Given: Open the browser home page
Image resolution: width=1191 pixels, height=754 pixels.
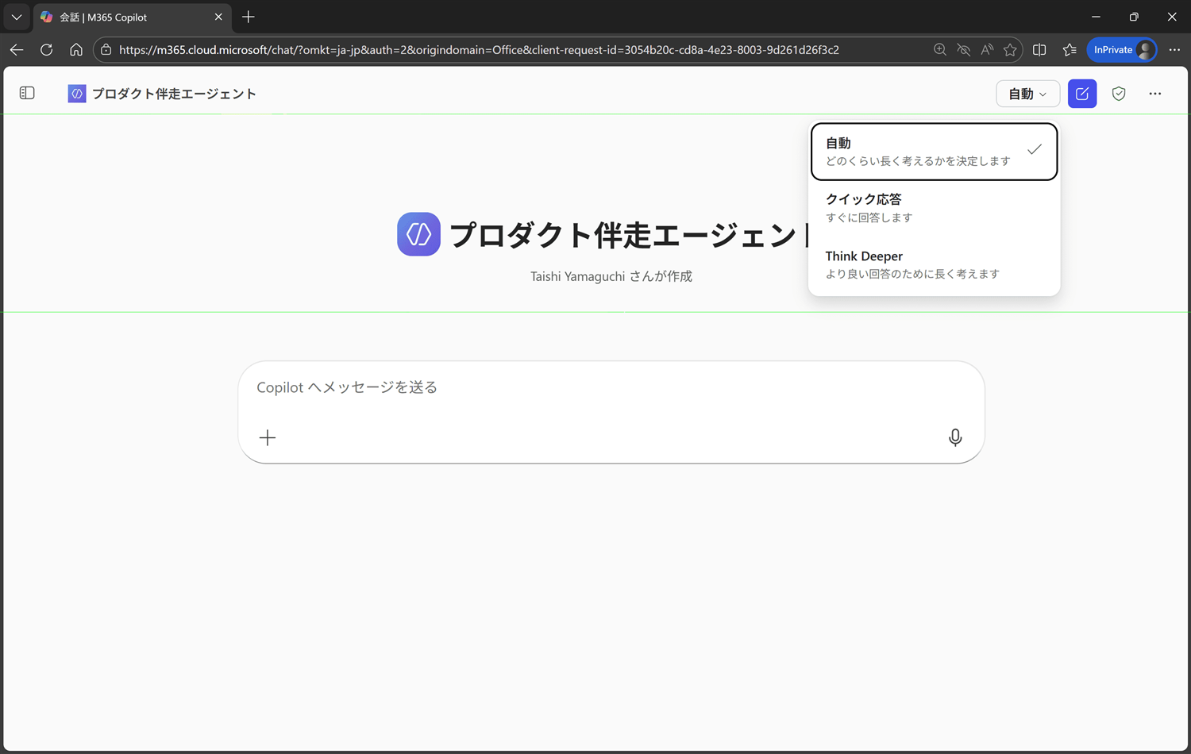Looking at the screenshot, I should [x=76, y=49].
